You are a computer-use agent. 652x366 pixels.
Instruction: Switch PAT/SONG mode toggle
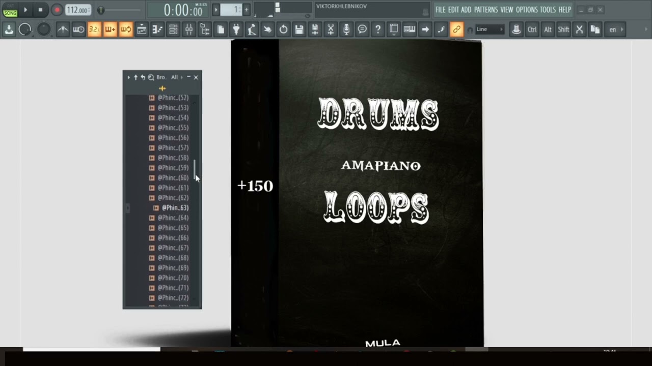tap(10, 10)
